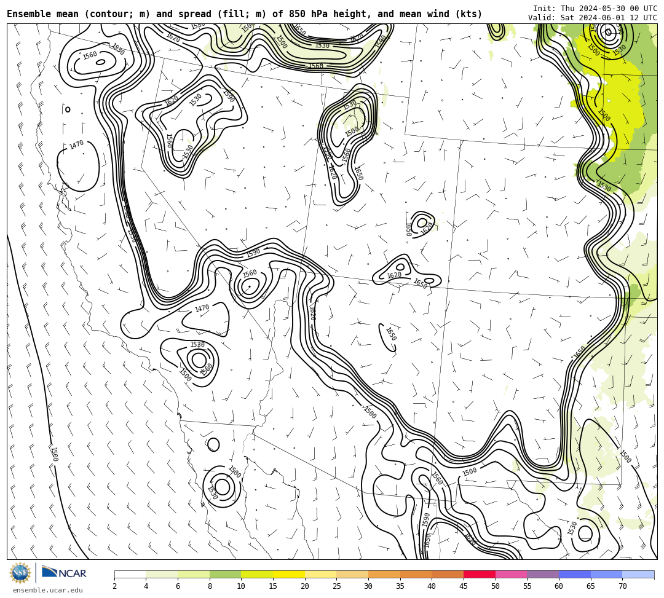This screenshot has height=598, width=664.
Task: Click the NCAR logo
Action: 64,573
